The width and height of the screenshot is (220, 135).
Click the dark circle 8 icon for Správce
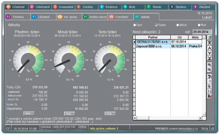(172, 7)
